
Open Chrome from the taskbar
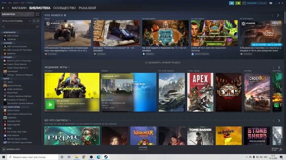84,157
